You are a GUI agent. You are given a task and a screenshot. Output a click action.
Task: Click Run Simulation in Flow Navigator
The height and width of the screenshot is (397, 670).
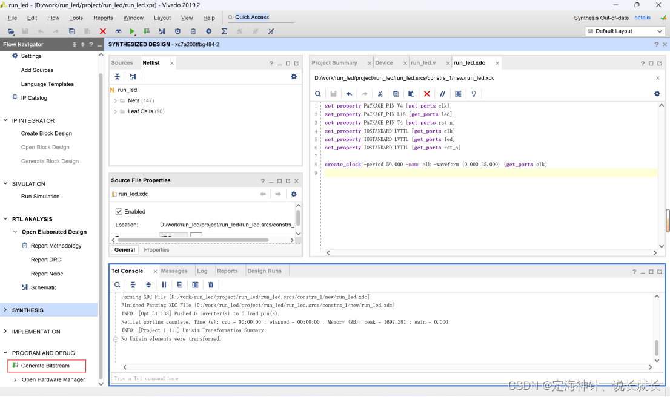tap(40, 197)
